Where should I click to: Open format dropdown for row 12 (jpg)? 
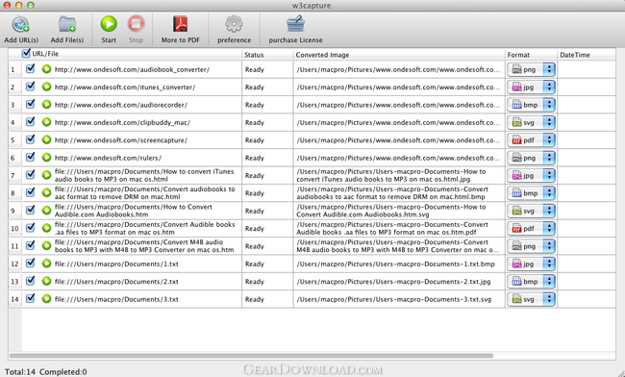pyautogui.click(x=531, y=264)
